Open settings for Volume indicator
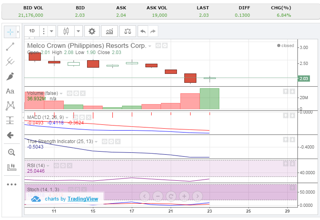Viewport: 320px width, 220px height. pos(76,93)
